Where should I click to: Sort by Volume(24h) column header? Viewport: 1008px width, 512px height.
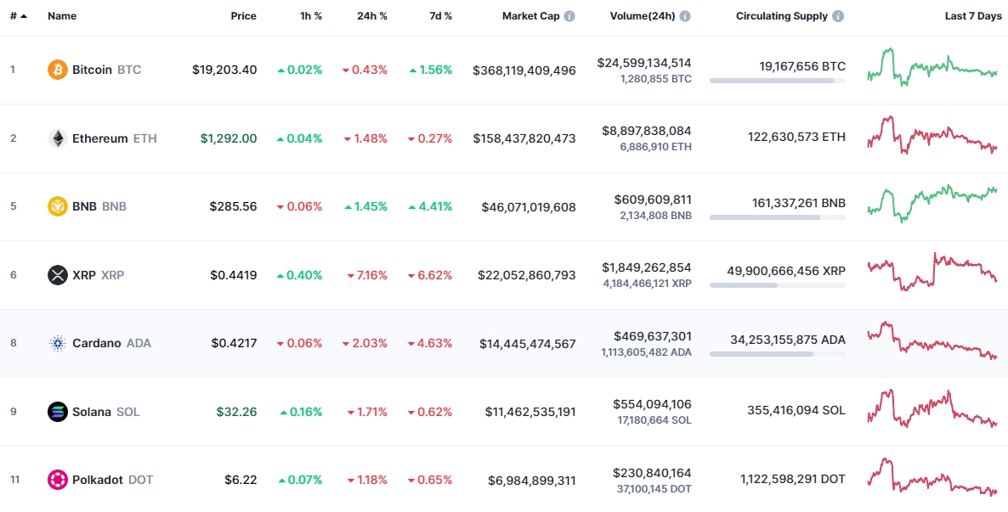[643, 16]
